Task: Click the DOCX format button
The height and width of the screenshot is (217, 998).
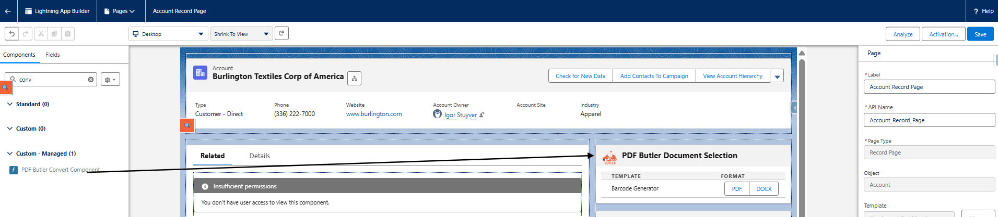Action: (764, 189)
